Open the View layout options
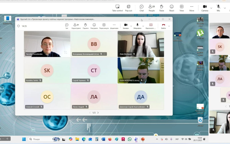The height and width of the screenshot is (144, 230). point(182,8)
